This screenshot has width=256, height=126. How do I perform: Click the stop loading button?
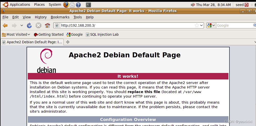click(x=38, y=25)
